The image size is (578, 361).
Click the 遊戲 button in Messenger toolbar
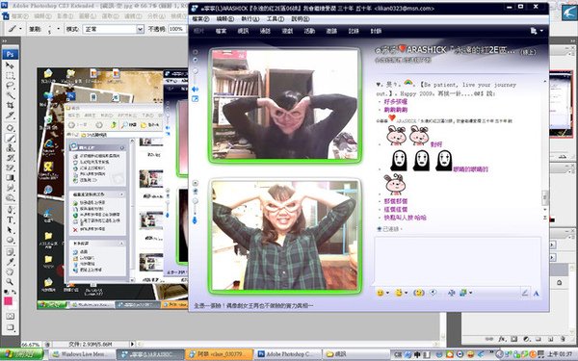click(x=287, y=32)
